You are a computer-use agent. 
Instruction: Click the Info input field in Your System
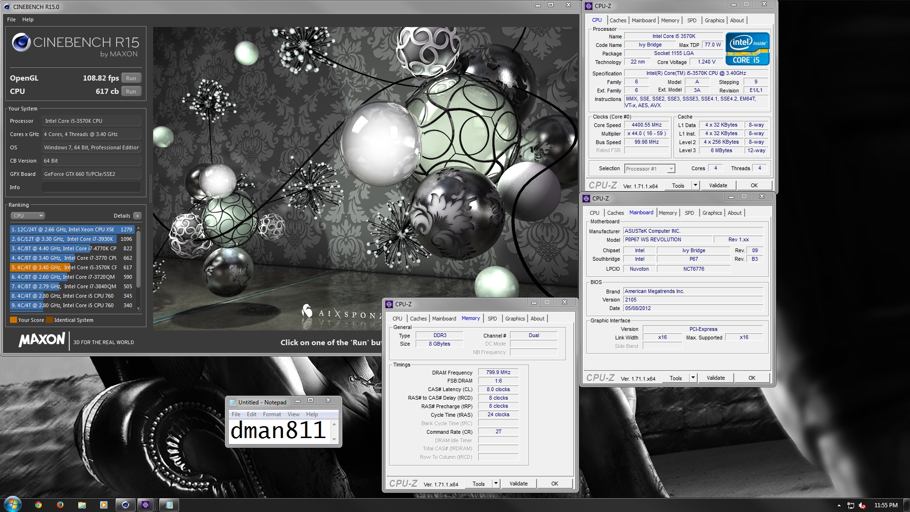click(x=91, y=187)
